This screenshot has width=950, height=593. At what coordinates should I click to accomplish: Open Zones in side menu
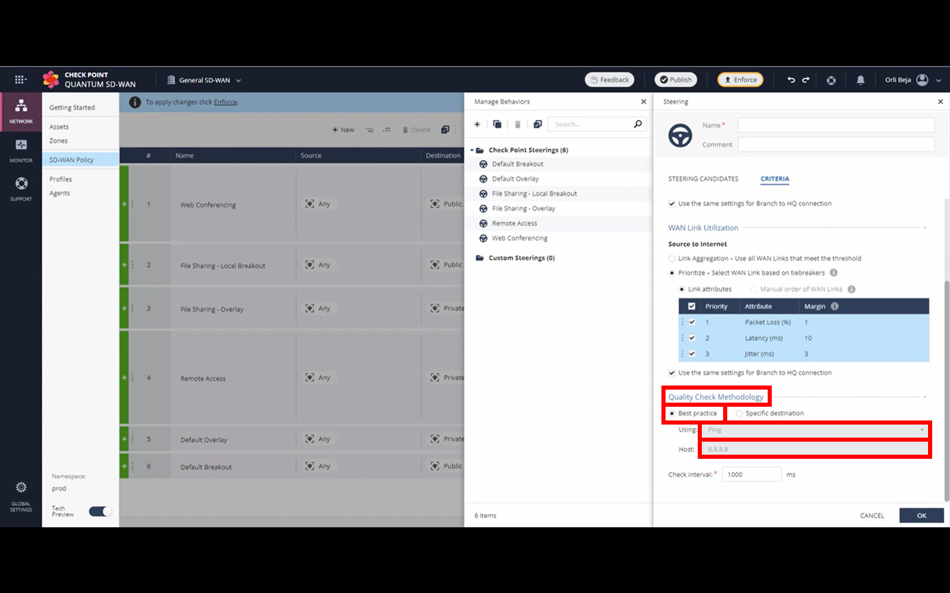[58, 140]
